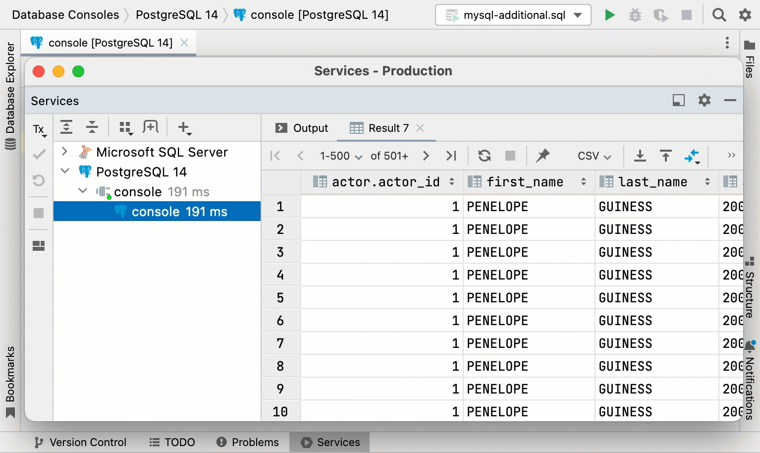The width and height of the screenshot is (760, 453).
Task: Export data using the download icon
Action: 640,156
